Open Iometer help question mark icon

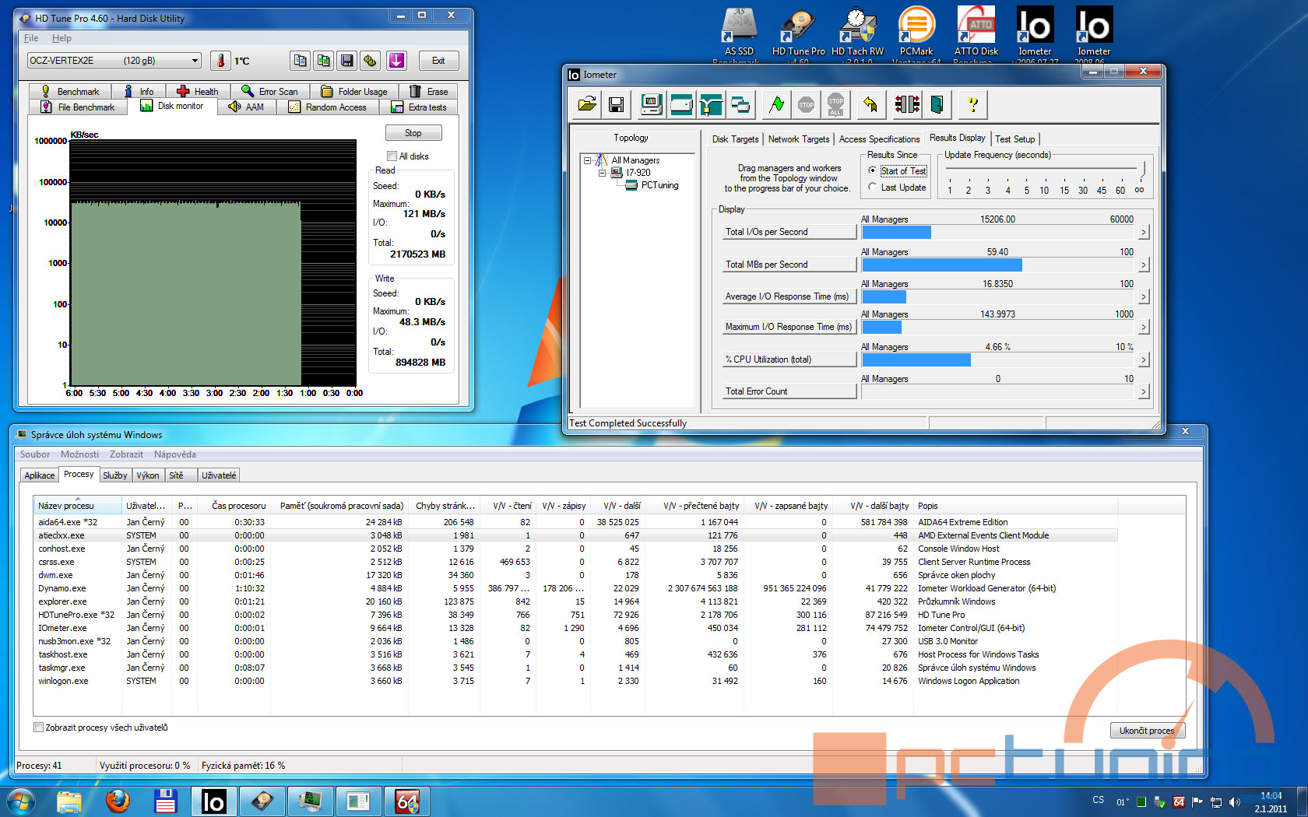(x=972, y=104)
